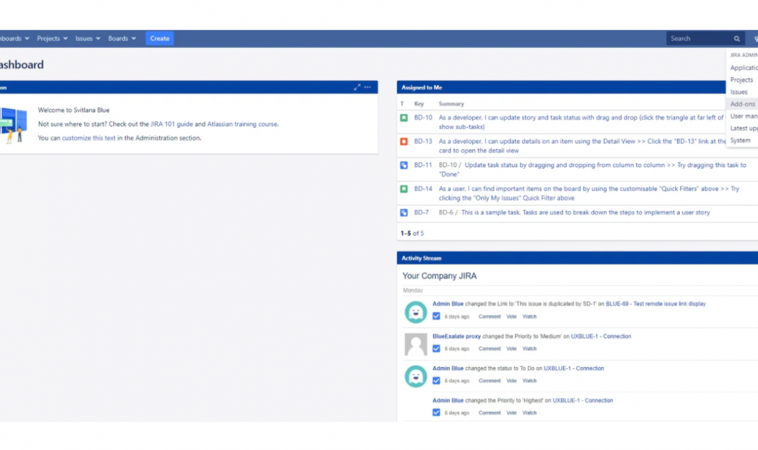Open issue key BD-11
This screenshot has height=450, width=758.
pos(423,165)
